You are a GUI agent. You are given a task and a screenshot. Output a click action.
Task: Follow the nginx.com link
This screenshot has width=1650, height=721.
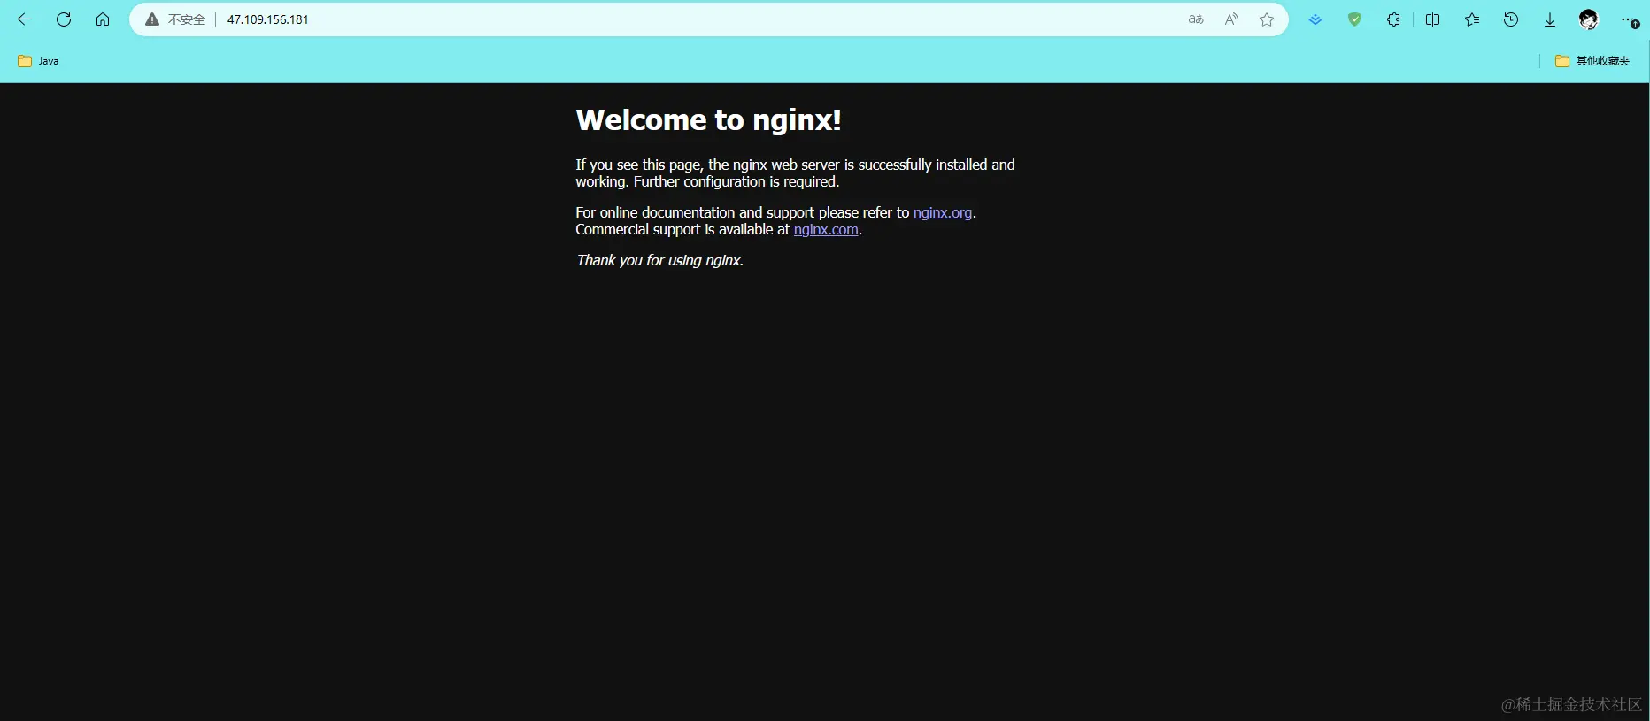click(x=826, y=229)
